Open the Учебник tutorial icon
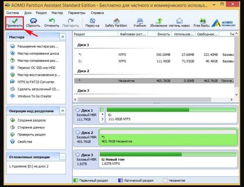This screenshot has width=244, height=187. [140, 23]
